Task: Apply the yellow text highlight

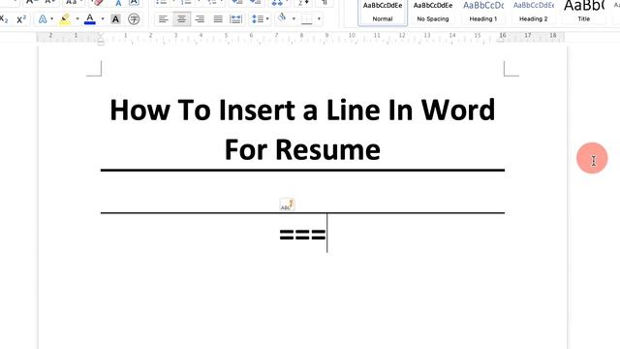Action: (x=65, y=19)
